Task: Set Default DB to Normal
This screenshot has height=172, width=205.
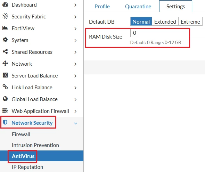Action: [141, 22]
